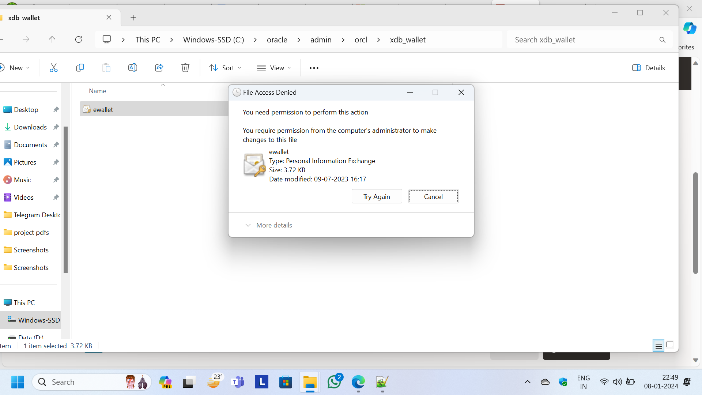Click the Delete trash icon
This screenshot has width=702, height=395.
click(185, 68)
